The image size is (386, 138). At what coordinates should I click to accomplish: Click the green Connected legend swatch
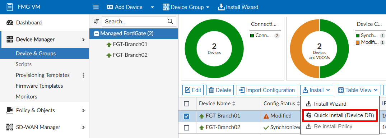[x=252, y=36]
